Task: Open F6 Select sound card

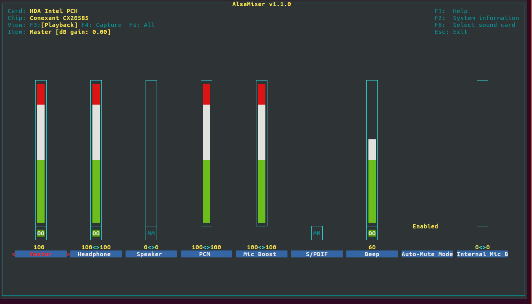Action: coord(475,25)
